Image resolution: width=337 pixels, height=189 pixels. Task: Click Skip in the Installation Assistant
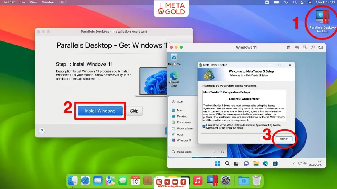[x=134, y=111]
